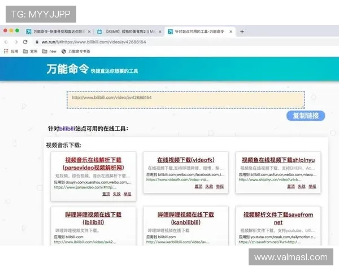The height and width of the screenshot is (271, 339).
Task: Click the shipinyu.cn URL text
Action: [270, 180]
